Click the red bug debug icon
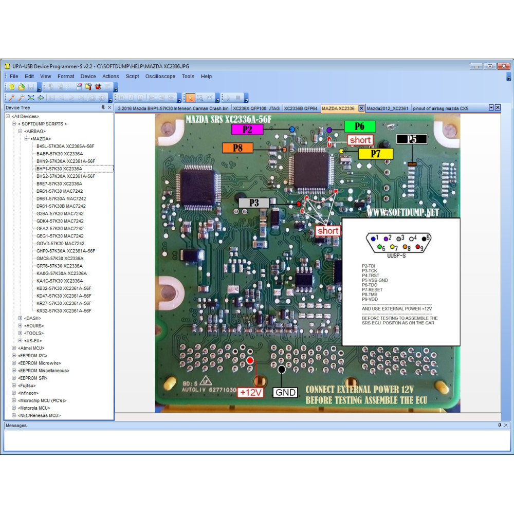The width and height of the screenshot is (514, 514). coord(98,87)
